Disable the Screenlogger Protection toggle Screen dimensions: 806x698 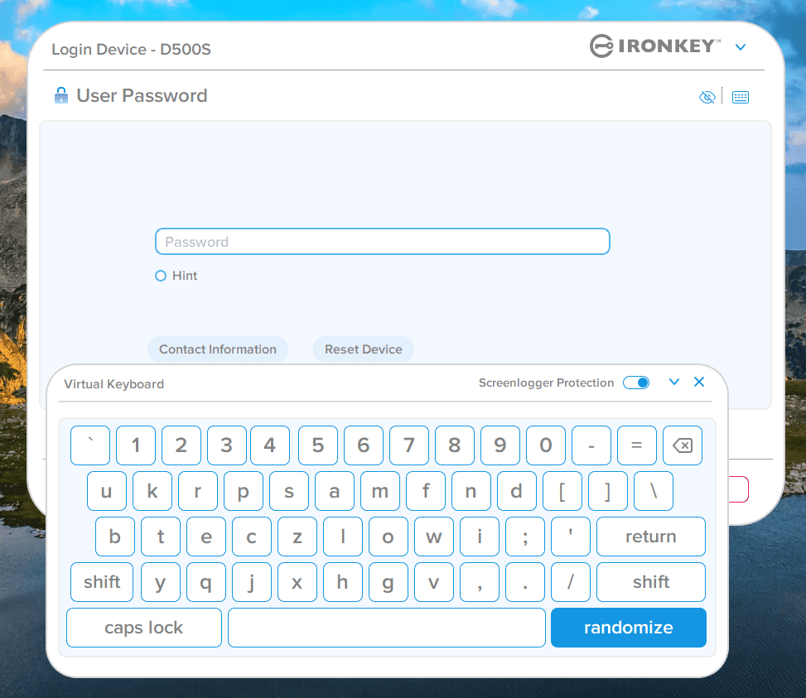(636, 383)
